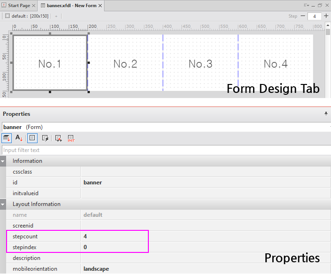Add a new layout with plus icon
331x274 pixels.
[56, 16]
